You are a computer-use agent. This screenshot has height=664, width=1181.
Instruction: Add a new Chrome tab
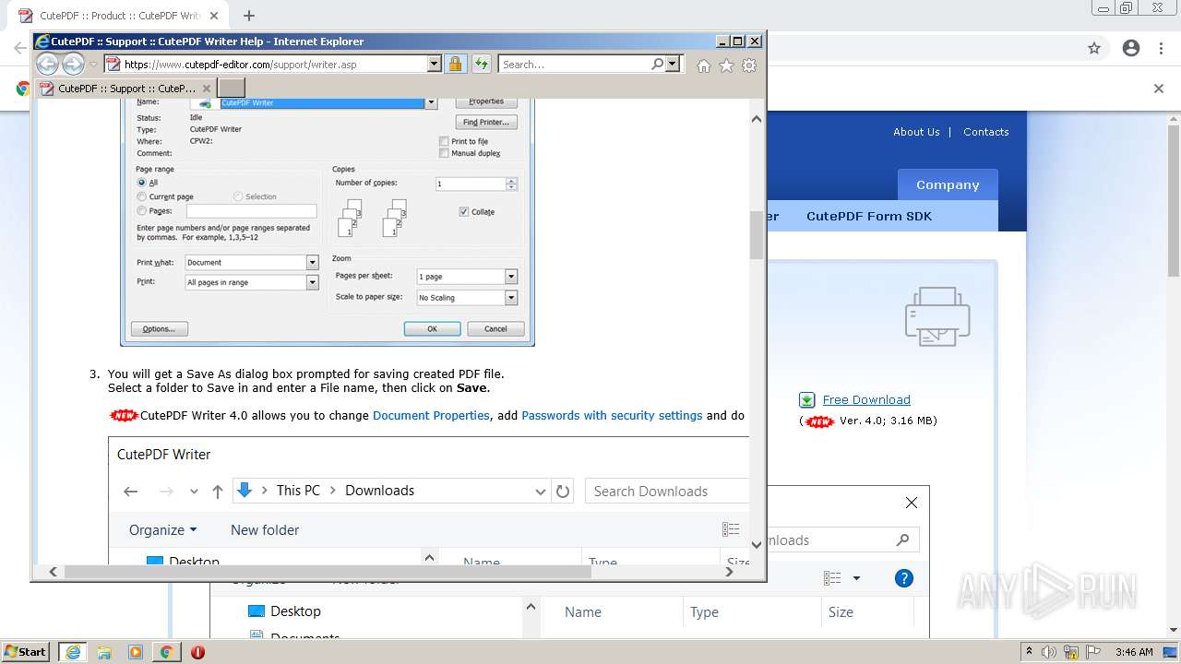pos(248,16)
